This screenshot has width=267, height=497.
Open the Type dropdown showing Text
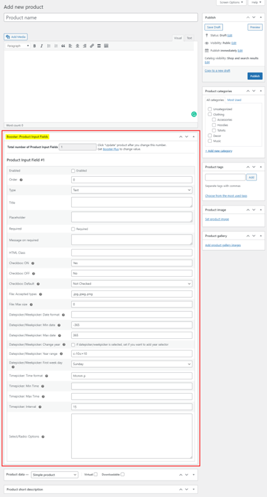coord(132,190)
